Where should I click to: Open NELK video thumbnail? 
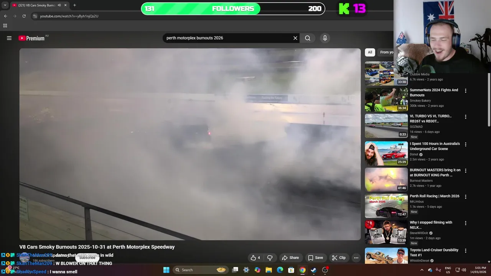click(386, 232)
